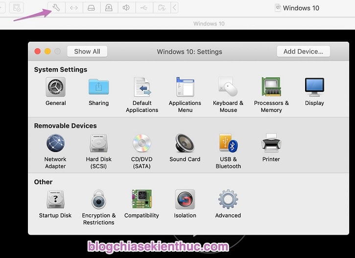Click the camera toolbar icon
Image resolution: width=355 pixels, height=258 pixels.
[109, 8]
